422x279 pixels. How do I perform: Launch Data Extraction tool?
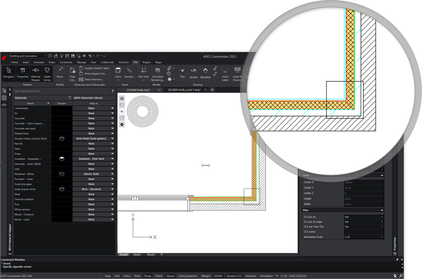(x=91, y=79)
